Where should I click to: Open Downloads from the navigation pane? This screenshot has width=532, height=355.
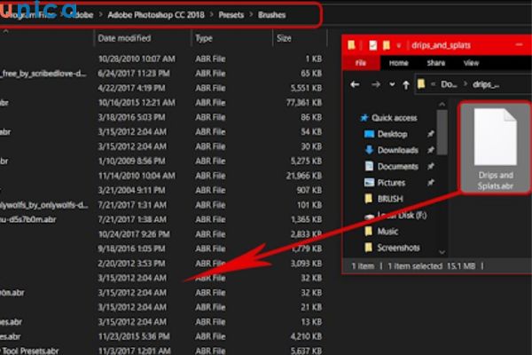[x=397, y=150]
